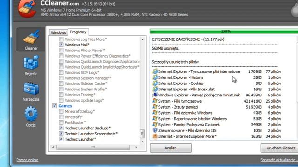
Task: Click icon beside Internet Explorer - Cookies
Action: [155, 83]
